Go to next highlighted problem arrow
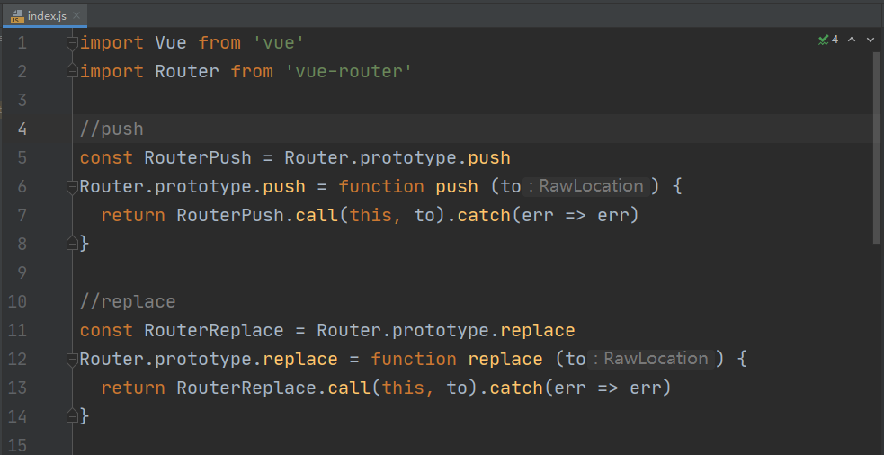Viewport: 884px width, 455px height. pyautogui.click(x=869, y=40)
